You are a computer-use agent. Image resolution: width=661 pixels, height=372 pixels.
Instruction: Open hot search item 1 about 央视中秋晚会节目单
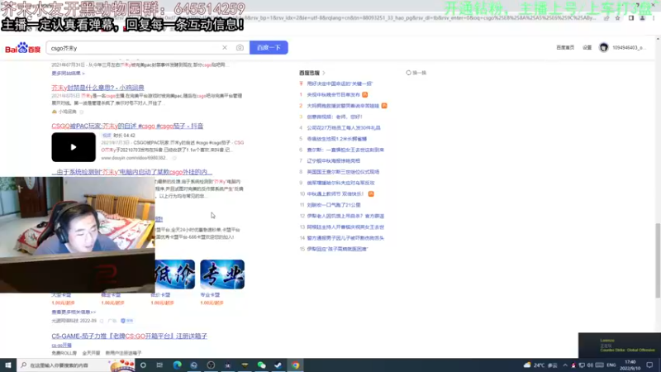point(334,94)
